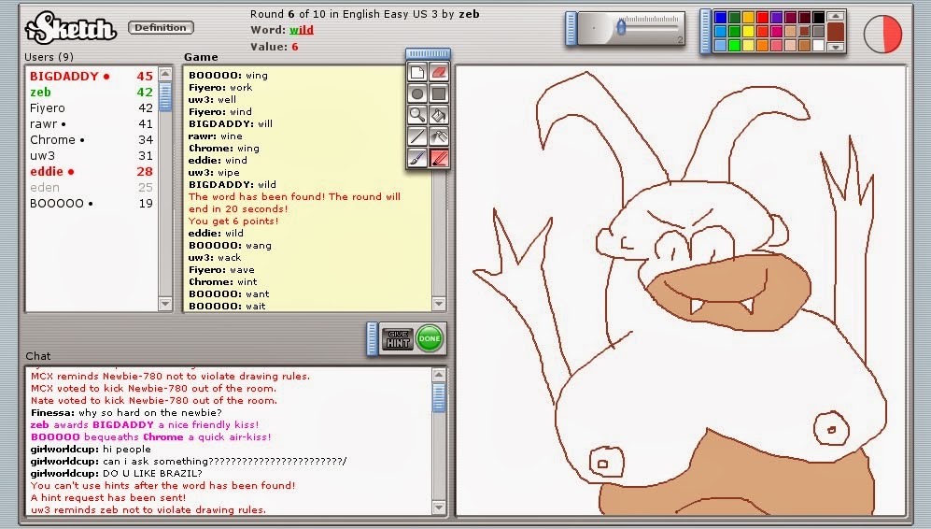
Task: Select the red Pencil tool
Action: (439, 158)
